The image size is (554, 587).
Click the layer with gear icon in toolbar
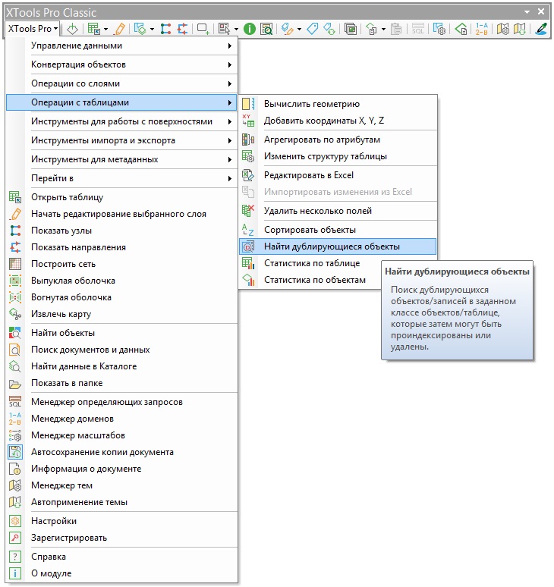point(439,29)
